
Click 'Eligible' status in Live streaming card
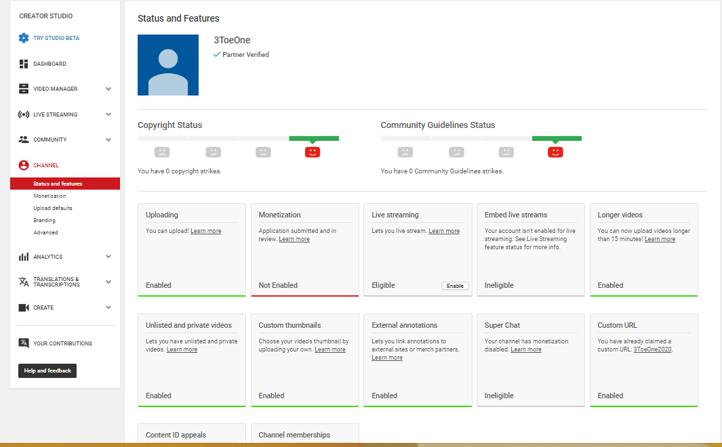click(x=383, y=285)
